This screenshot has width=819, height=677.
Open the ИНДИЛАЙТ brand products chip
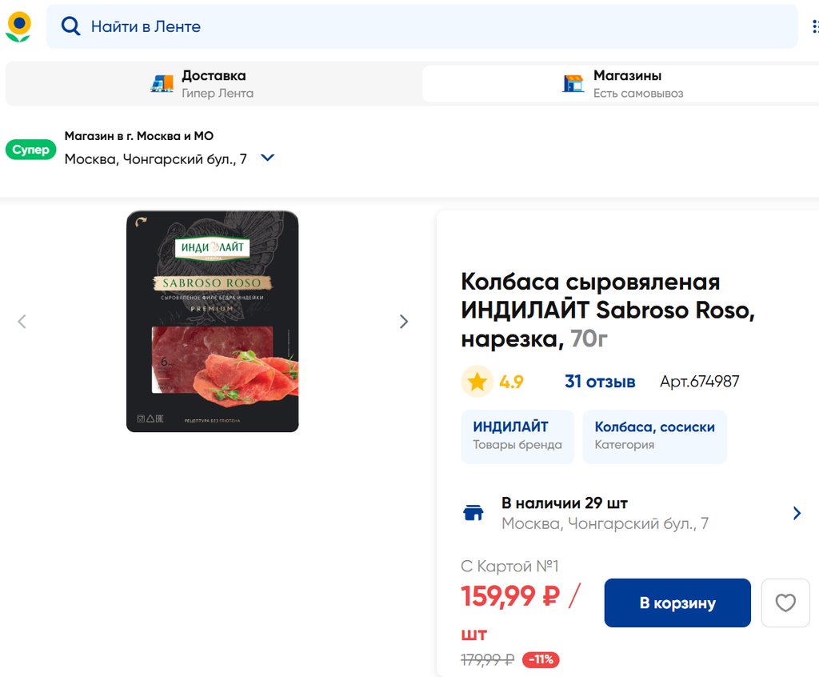coord(517,436)
